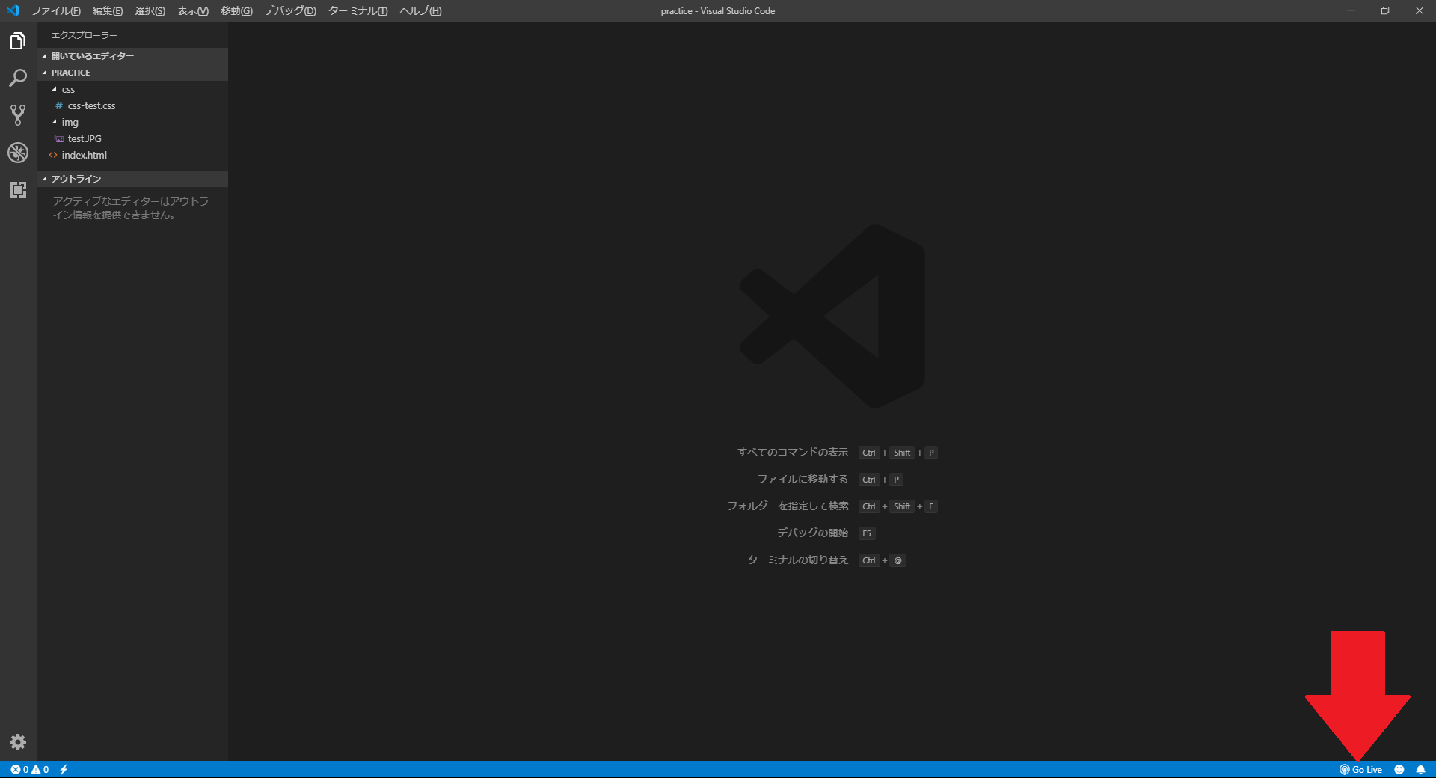The height and width of the screenshot is (778, 1436).
Task: Open the Extensions icon
Action: (x=17, y=190)
